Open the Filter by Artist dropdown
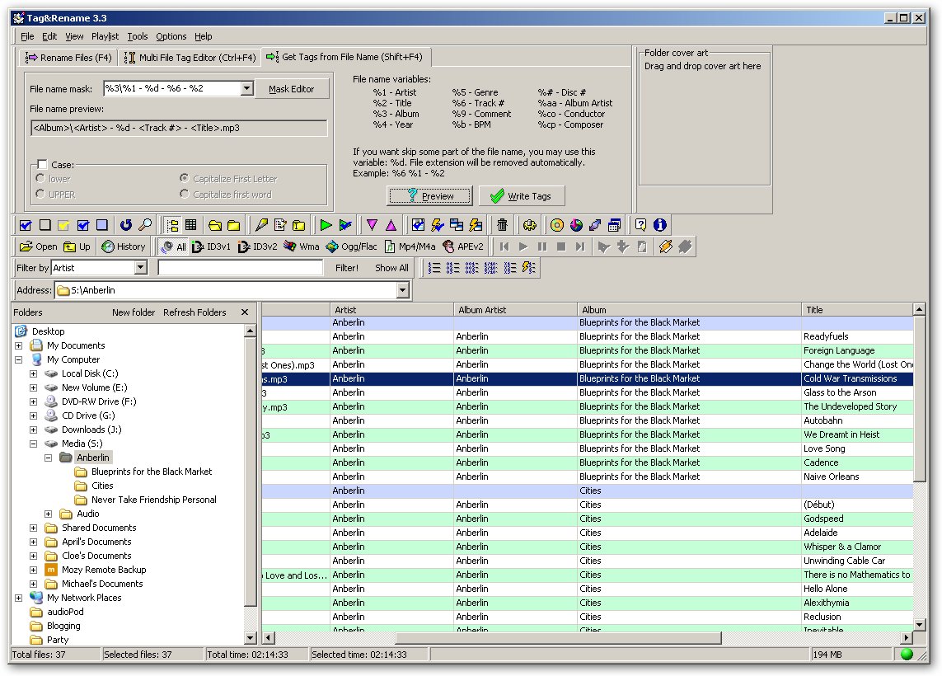Image resolution: width=942 pixels, height=676 pixels. click(x=140, y=268)
